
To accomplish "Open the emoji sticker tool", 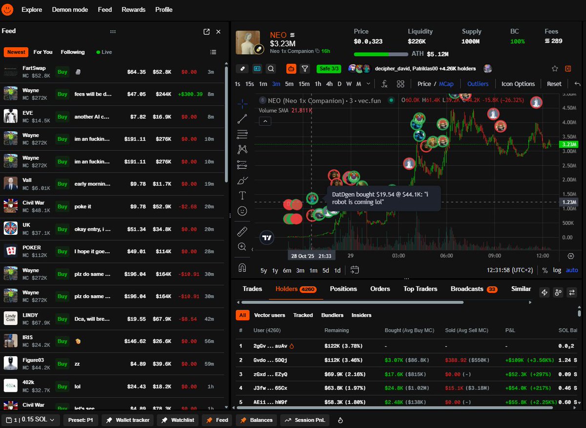I will [242, 211].
